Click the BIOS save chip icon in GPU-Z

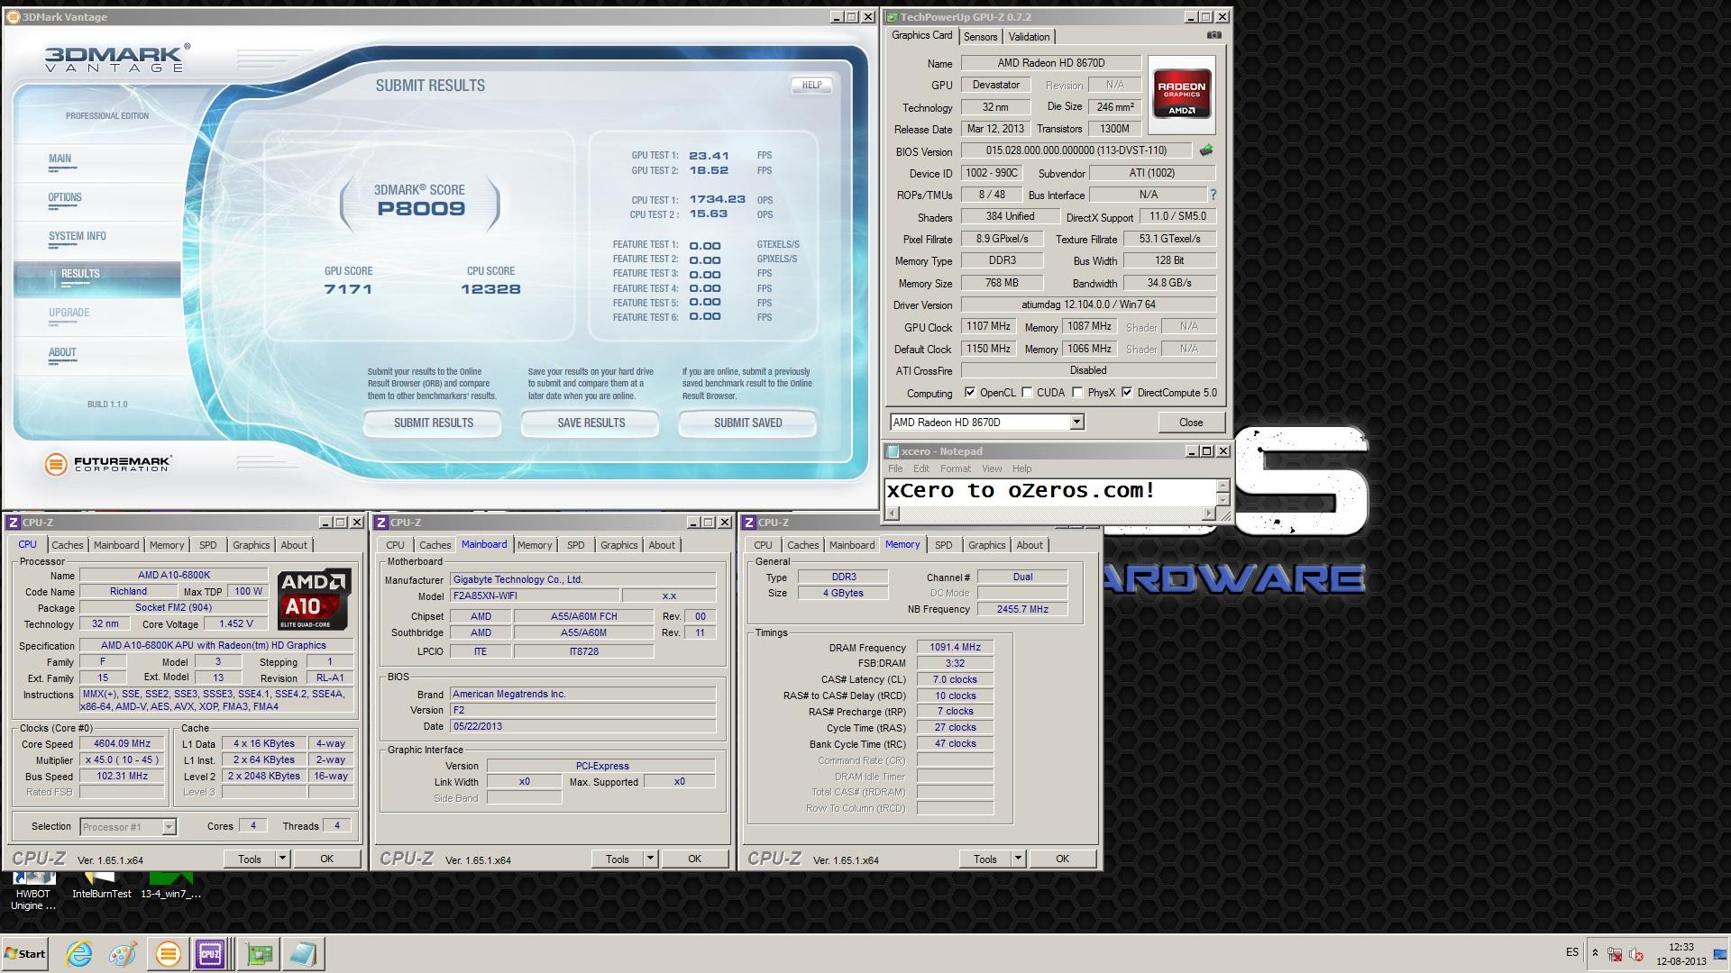coord(1206,150)
